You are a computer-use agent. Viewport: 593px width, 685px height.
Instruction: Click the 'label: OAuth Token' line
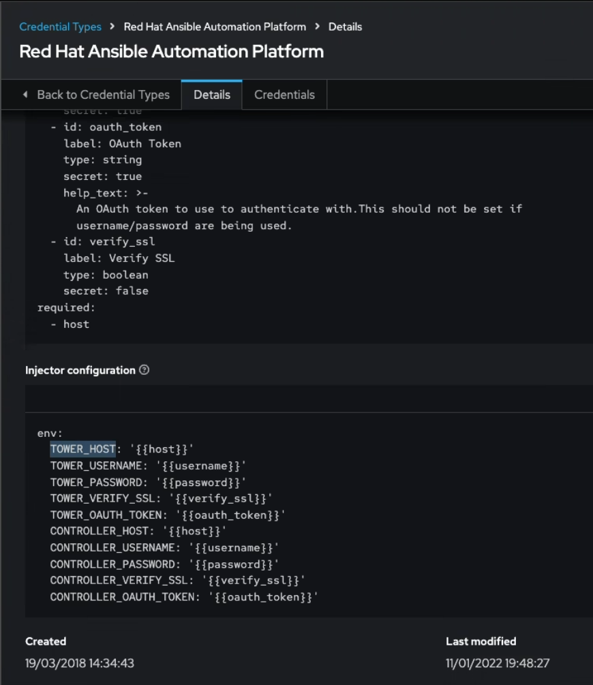click(x=122, y=143)
